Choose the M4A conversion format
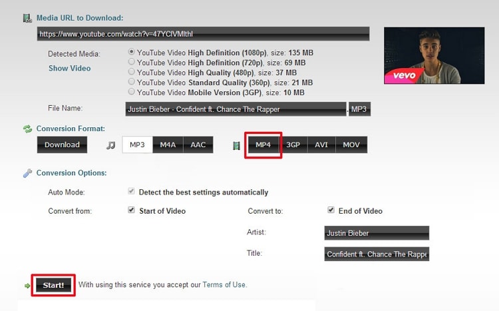This screenshot has height=311, width=499. [x=168, y=145]
